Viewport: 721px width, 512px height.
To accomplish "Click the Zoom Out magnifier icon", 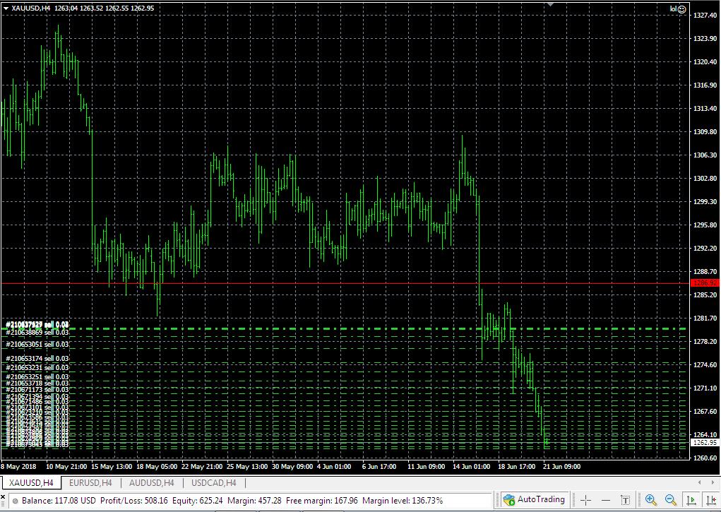I will tap(671, 500).
